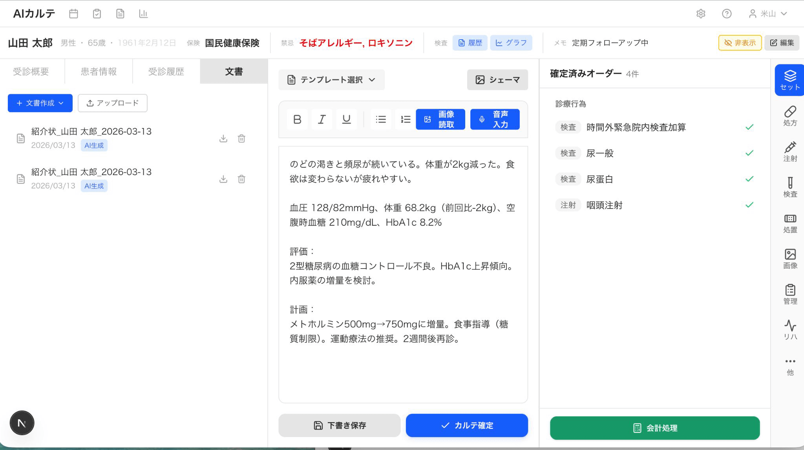This screenshot has height=450, width=804.
Task: Switch to the 受診概要 tab
Action: tap(31, 71)
